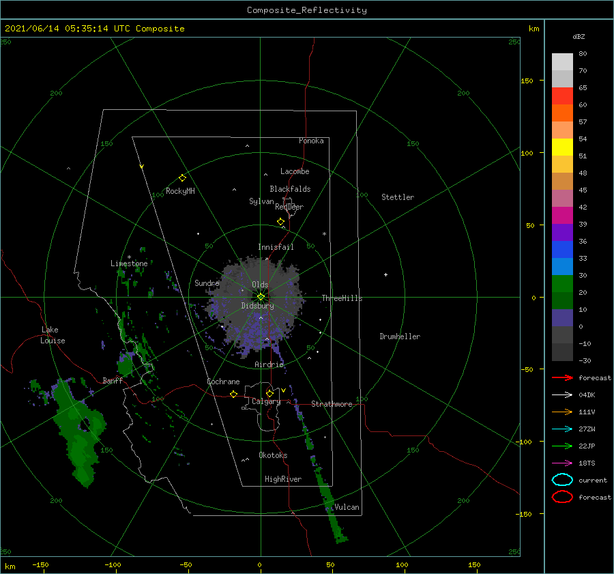Image resolution: width=614 pixels, height=574 pixels.
Task: Click the dBZ legend heading
Action: tap(579, 37)
